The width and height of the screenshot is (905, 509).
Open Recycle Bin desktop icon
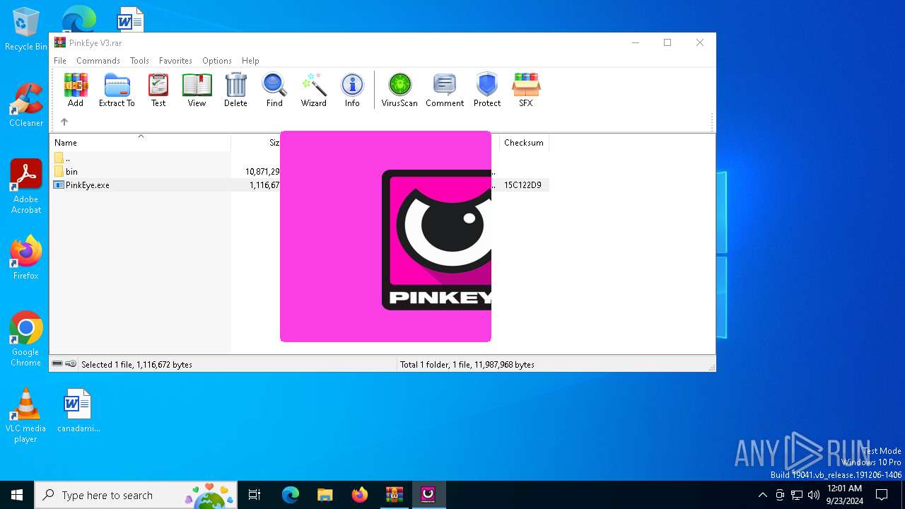coord(25,30)
